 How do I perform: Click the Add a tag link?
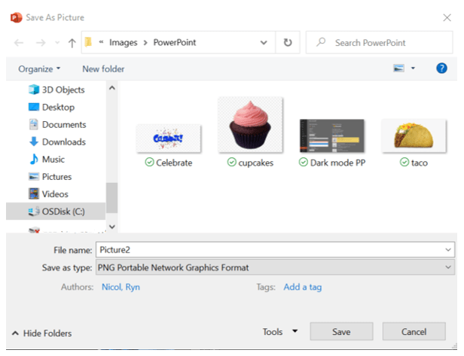point(301,287)
